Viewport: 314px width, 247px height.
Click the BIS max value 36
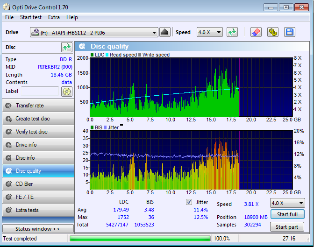(151, 217)
